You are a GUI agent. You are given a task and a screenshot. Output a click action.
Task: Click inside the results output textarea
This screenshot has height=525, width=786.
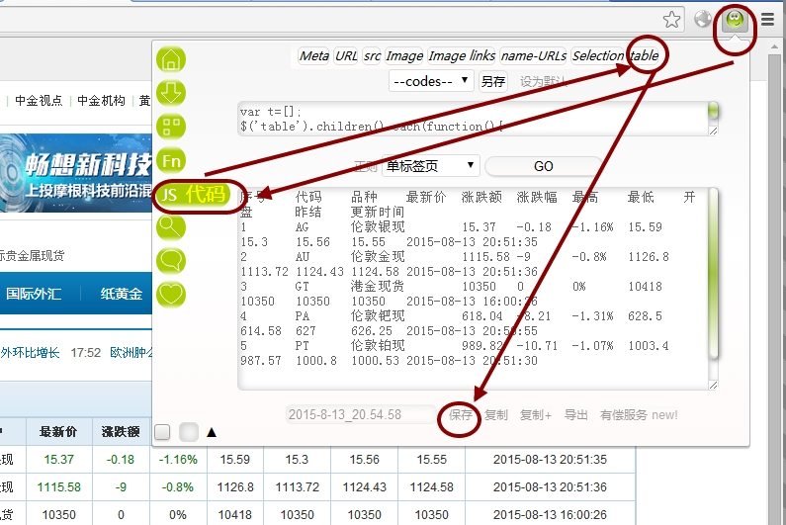[473, 289]
